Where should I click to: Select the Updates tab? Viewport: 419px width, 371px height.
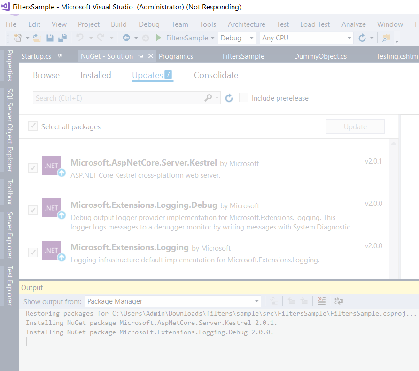point(152,75)
